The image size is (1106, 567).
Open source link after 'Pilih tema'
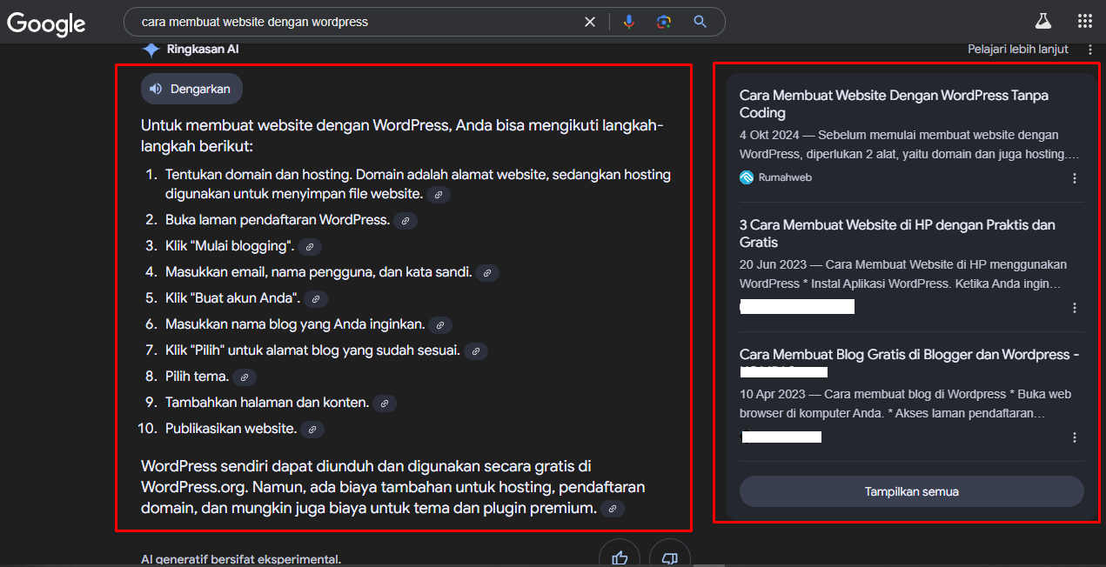pos(245,377)
